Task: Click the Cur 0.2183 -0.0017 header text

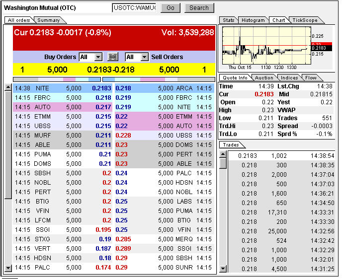Action: click(63, 32)
